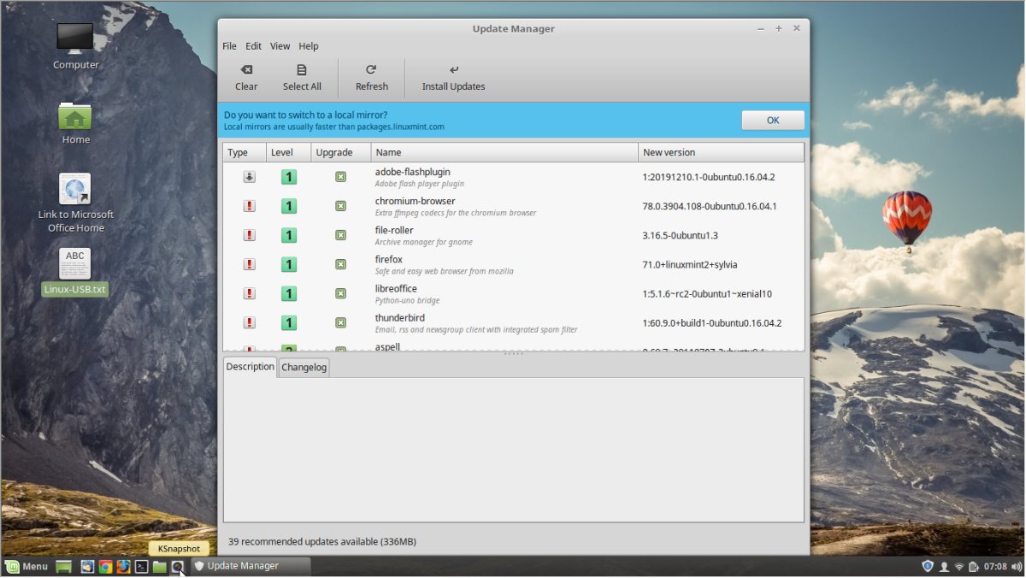The height and width of the screenshot is (578, 1026).
Task: Open the View menu
Action: [x=280, y=46]
